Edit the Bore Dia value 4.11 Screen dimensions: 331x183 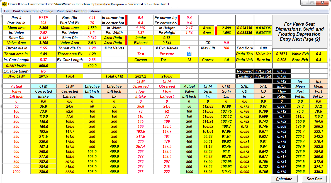pyautogui.click(x=92, y=18)
